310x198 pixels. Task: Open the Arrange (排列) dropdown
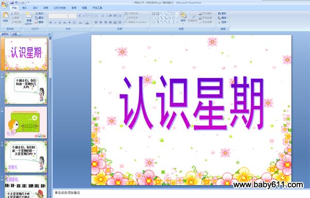pos(183,18)
